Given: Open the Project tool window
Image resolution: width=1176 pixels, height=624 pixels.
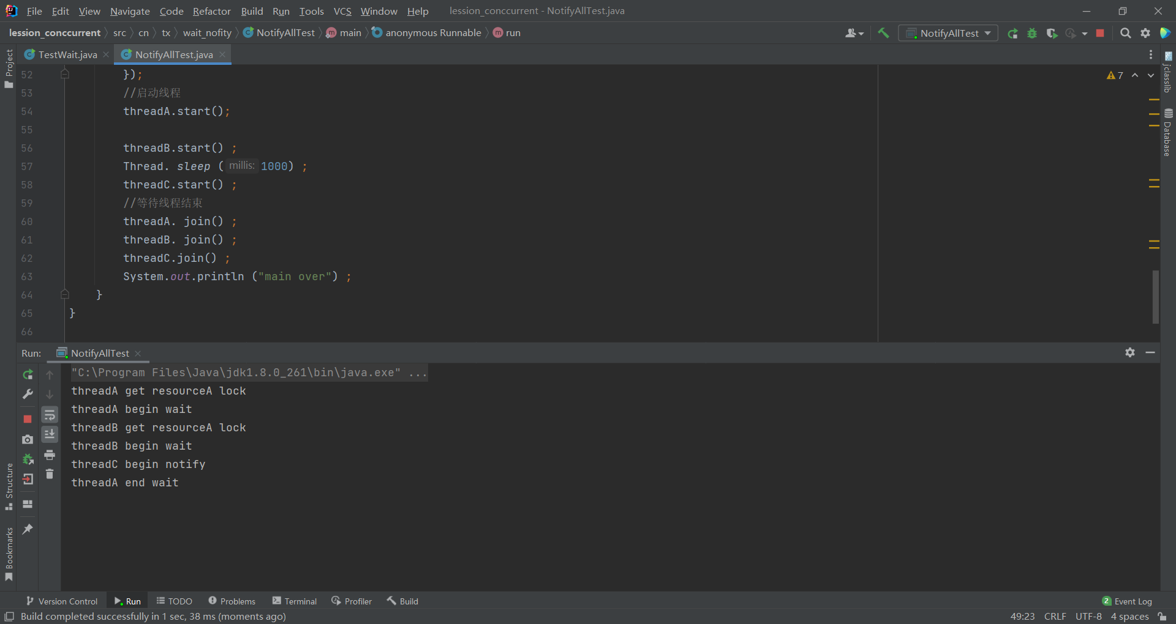Looking at the screenshot, I should tap(9, 68).
